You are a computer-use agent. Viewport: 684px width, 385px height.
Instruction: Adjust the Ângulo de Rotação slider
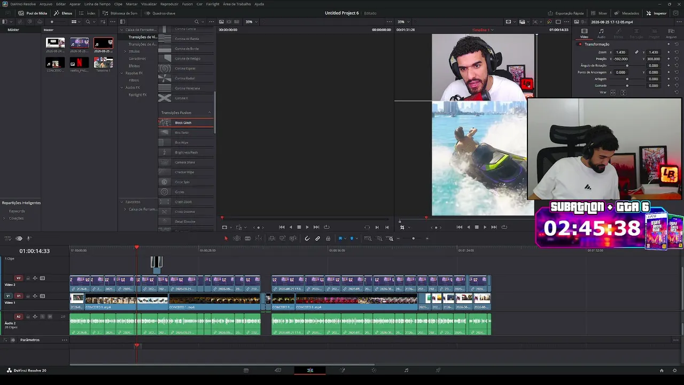point(627,66)
